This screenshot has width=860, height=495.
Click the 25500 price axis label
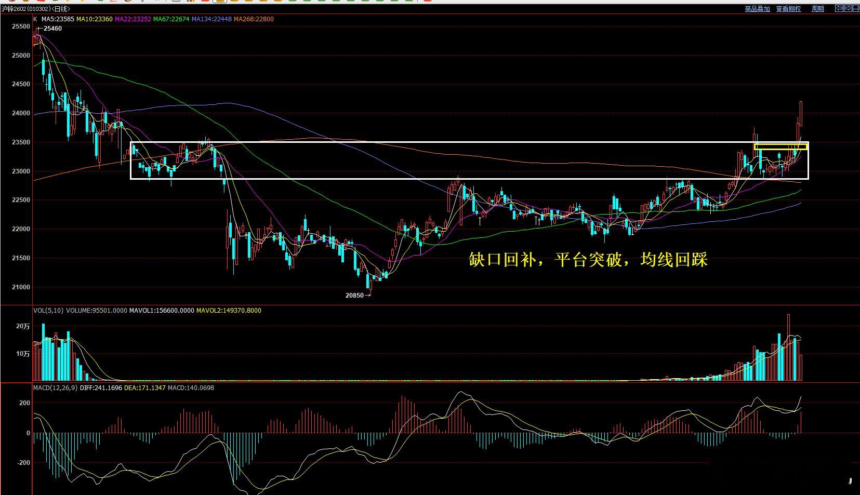click(21, 26)
